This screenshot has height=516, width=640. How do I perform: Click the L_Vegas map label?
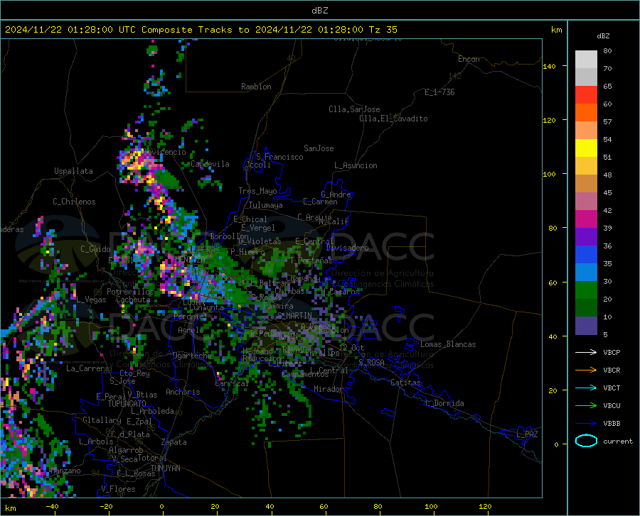91,300
